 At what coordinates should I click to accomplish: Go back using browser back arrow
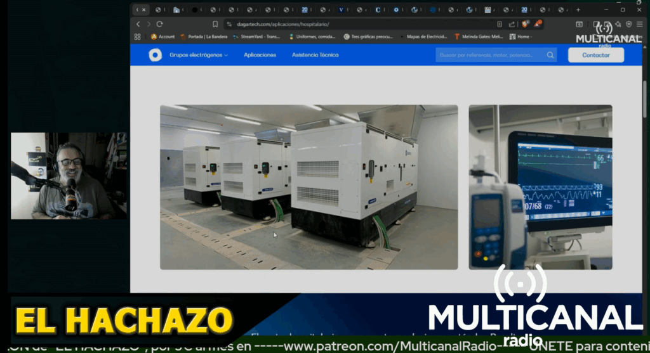[x=138, y=24]
